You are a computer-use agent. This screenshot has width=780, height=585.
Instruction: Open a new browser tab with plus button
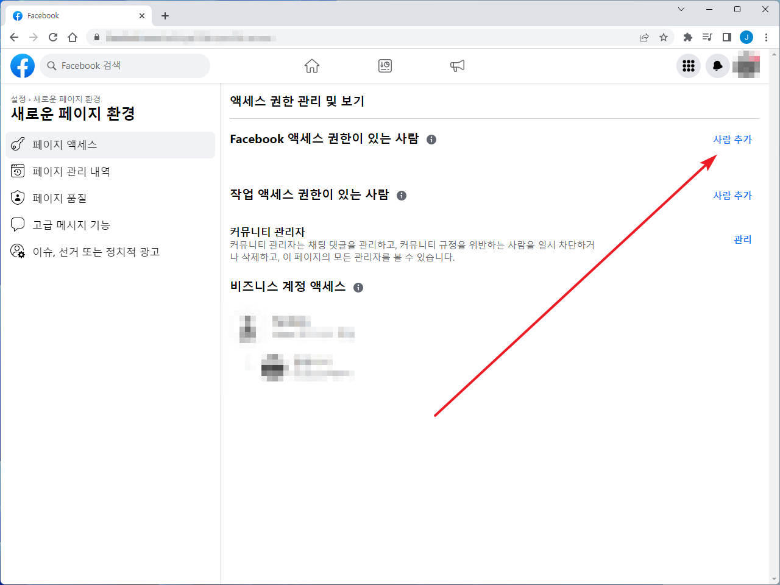(x=165, y=16)
